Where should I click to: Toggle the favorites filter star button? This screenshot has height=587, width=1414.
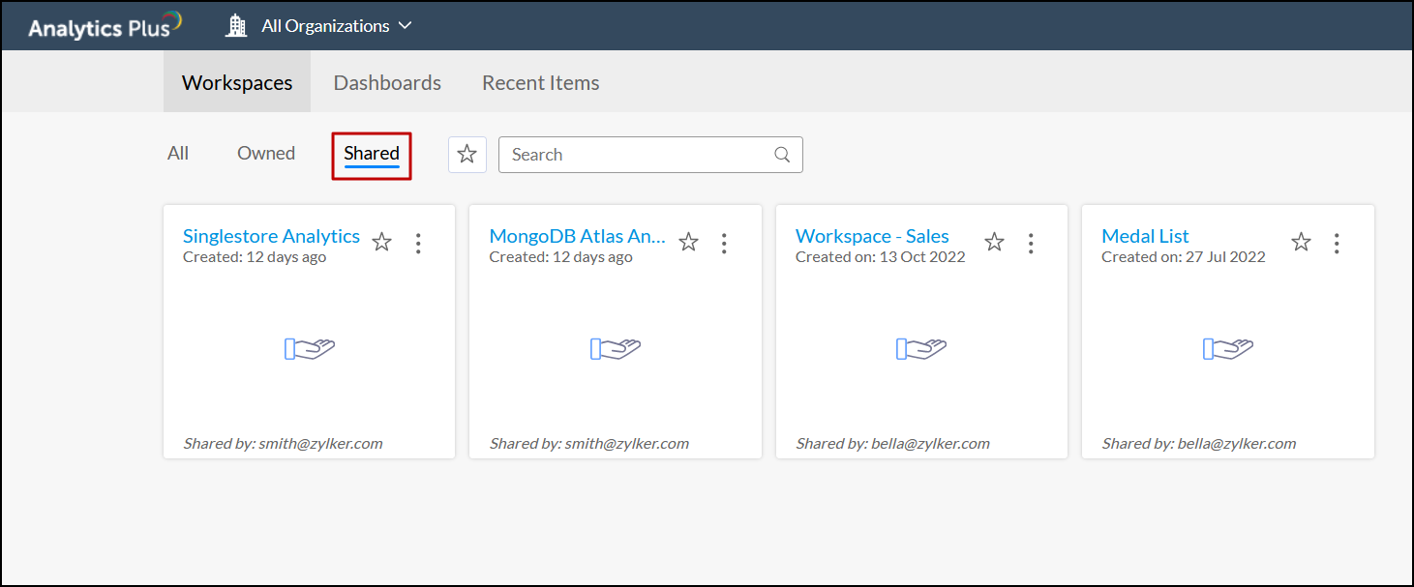coord(467,155)
